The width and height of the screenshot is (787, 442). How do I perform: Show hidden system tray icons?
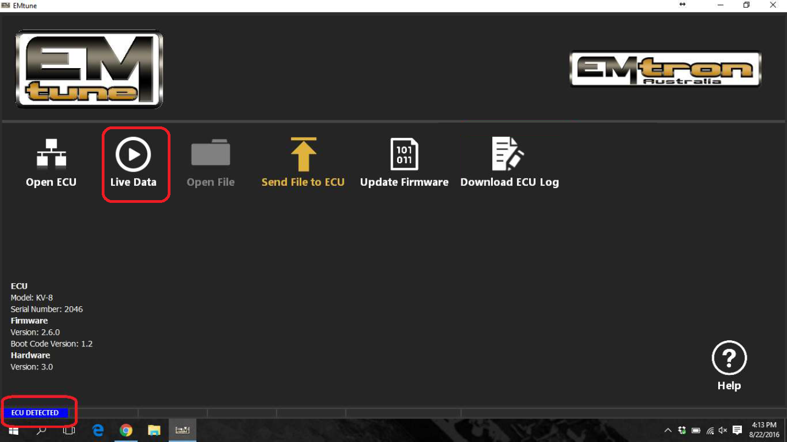click(x=668, y=430)
